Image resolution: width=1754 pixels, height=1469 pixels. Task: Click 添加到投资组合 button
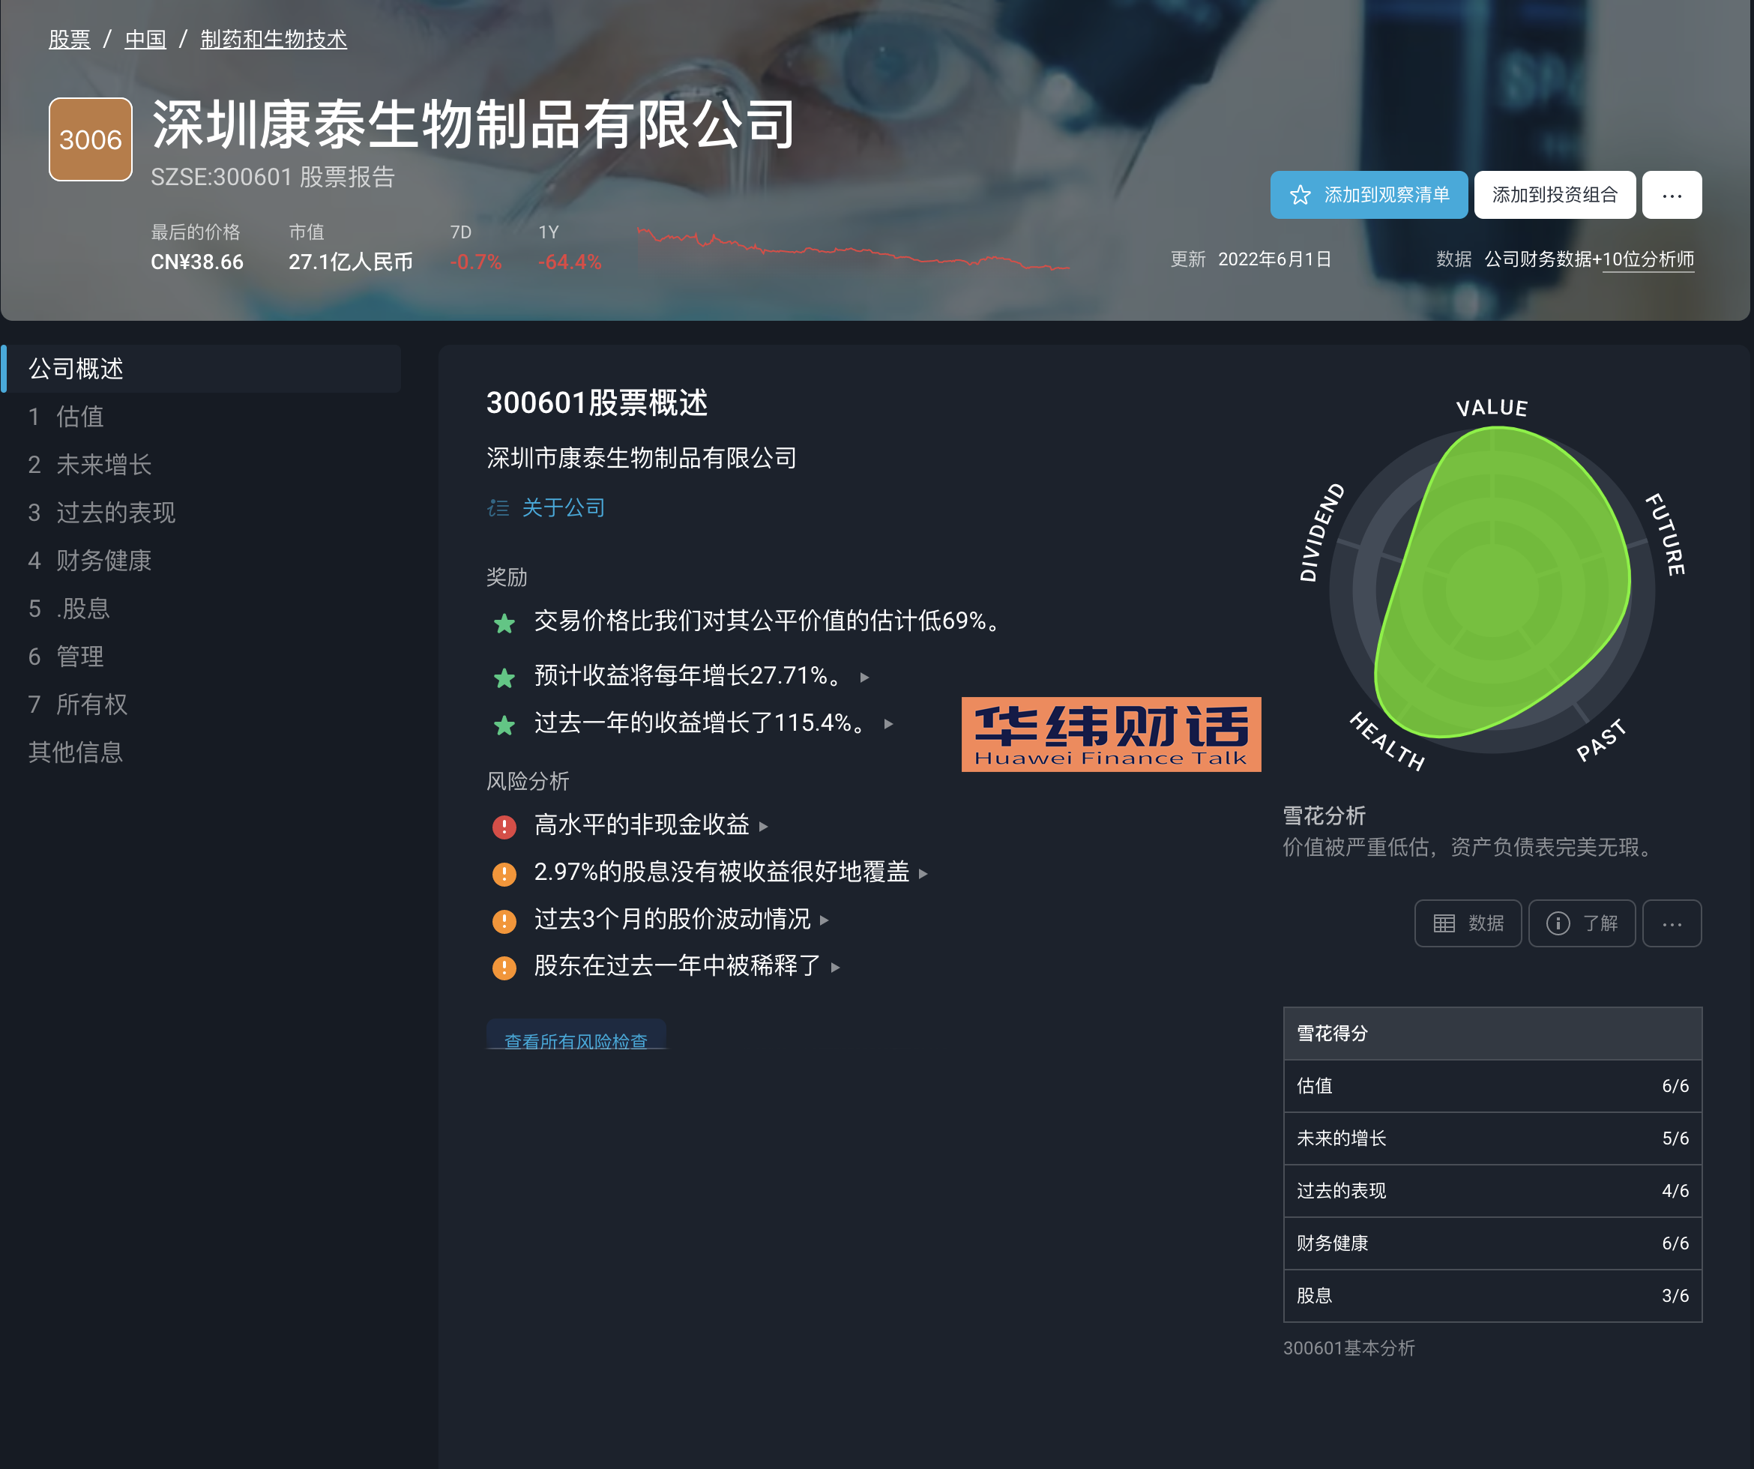point(1555,195)
